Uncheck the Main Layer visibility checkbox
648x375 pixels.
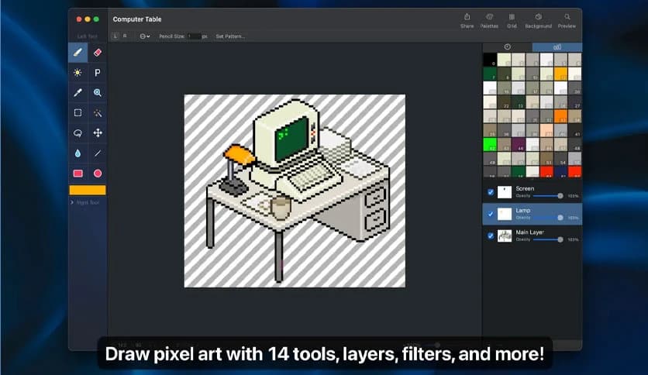(491, 236)
